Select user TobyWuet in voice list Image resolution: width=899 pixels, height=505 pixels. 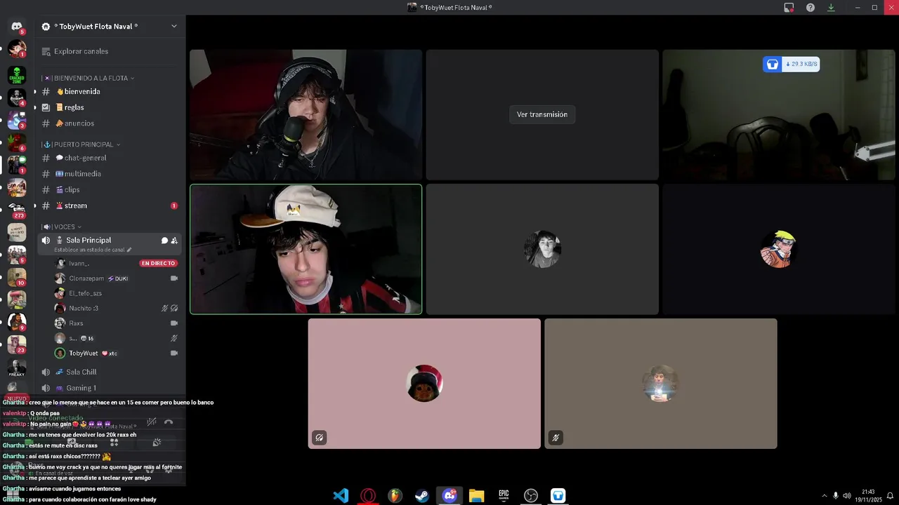83,353
